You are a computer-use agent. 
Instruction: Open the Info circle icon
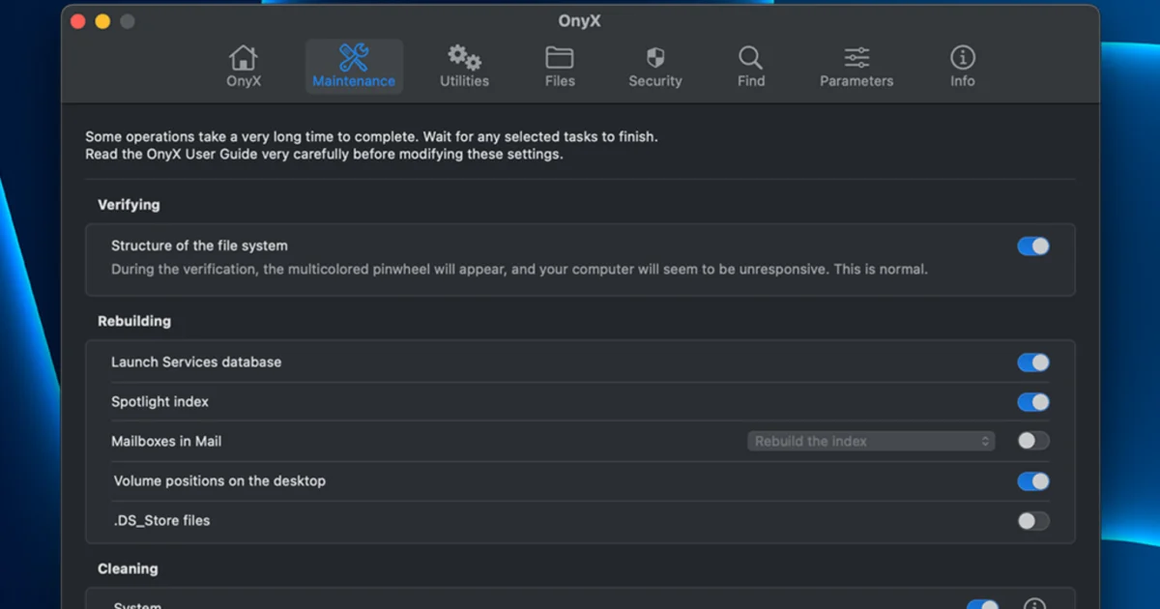963,57
